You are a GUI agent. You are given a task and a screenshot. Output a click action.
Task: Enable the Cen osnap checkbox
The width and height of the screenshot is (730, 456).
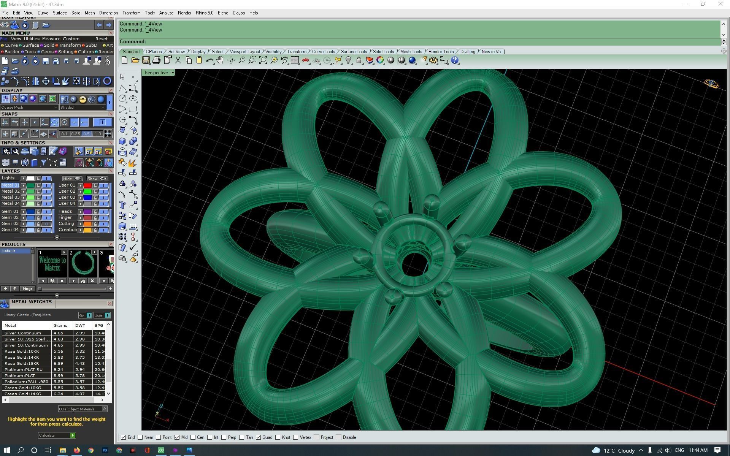(193, 437)
